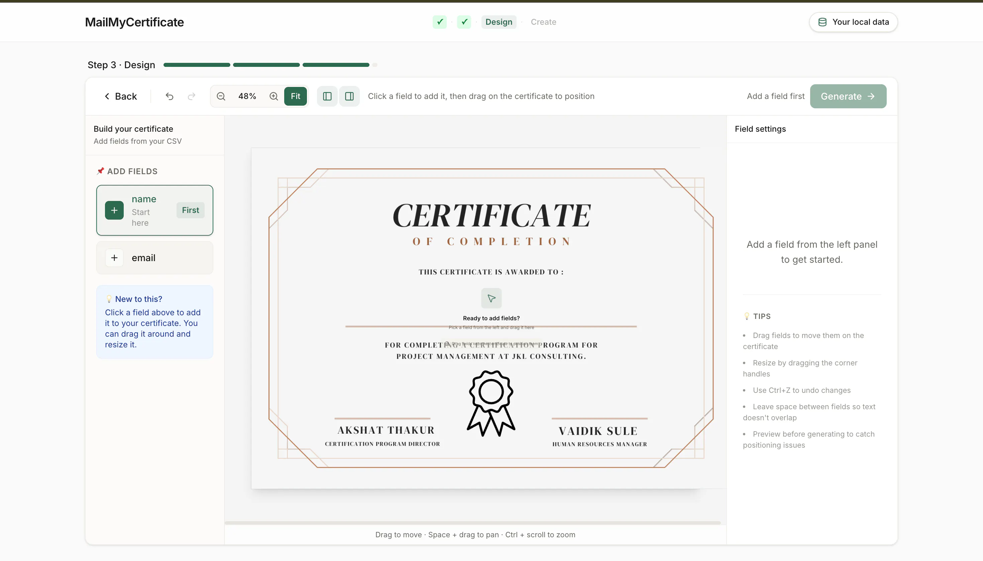This screenshot has width=983, height=561.
Task: Click the second completed step checkmark
Action: 464,22
